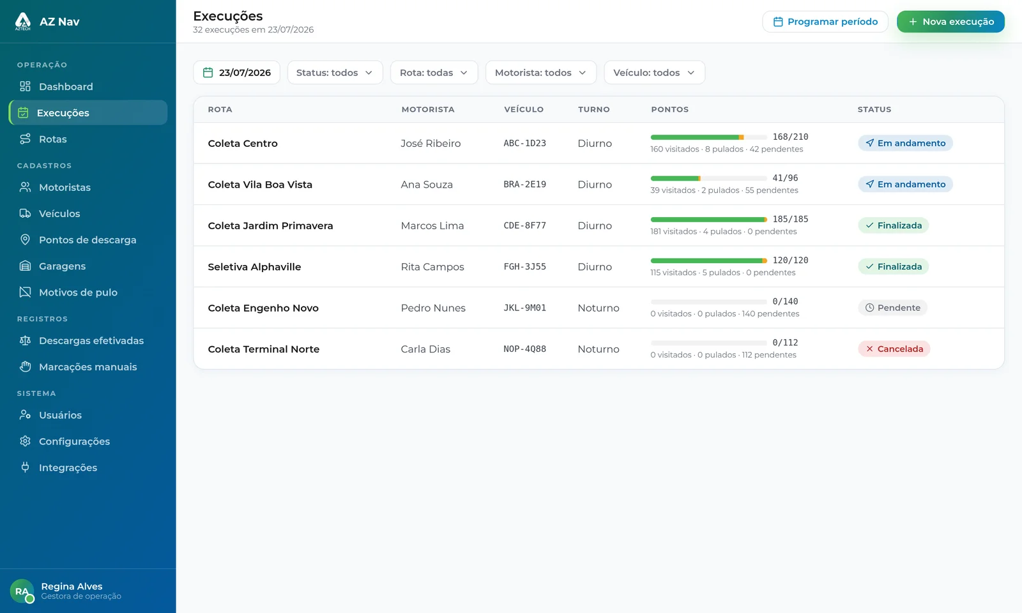Click the clock icon in the Pendente badge
Screen dimensions: 1022x613
(x=869, y=308)
